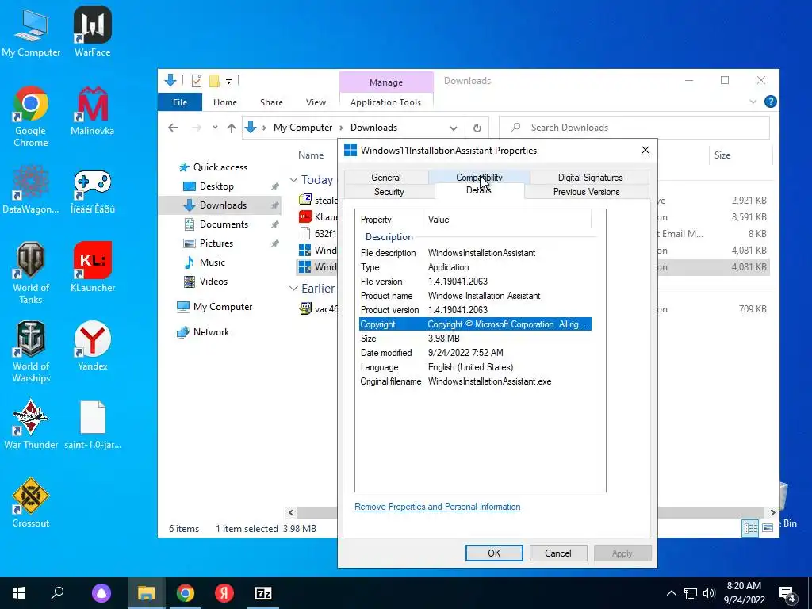The width and height of the screenshot is (812, 609).
Task: Refresh the Downloads folder
Action: click(477, 128)
